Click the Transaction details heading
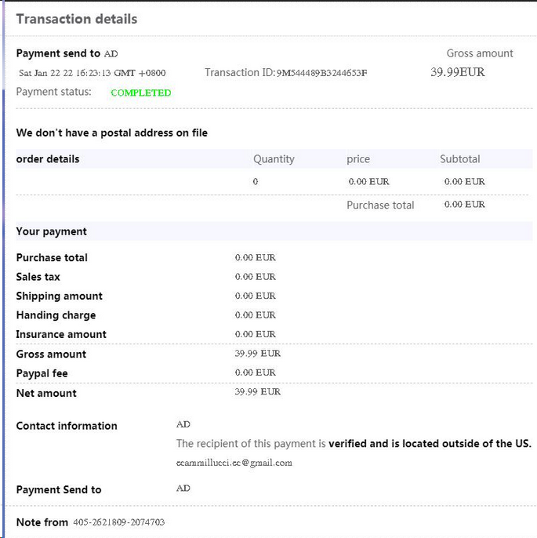The height and width of the screenshot is (538, 537). click(x=76, y=19)
